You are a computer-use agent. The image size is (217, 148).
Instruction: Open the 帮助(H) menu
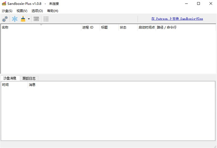[x=52, y=11]
